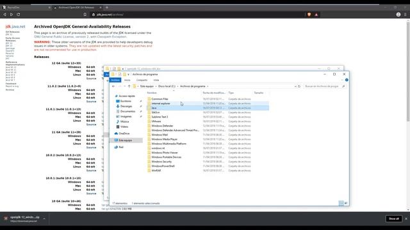Click the browser page vertical scrollbar

[408, 72]
